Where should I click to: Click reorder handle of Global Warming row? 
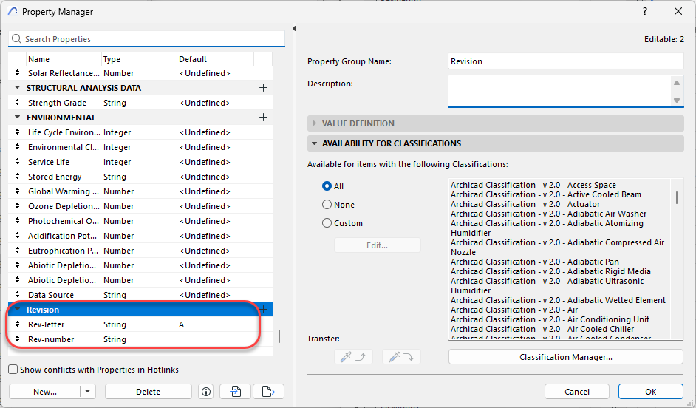(x=17, y=191)
